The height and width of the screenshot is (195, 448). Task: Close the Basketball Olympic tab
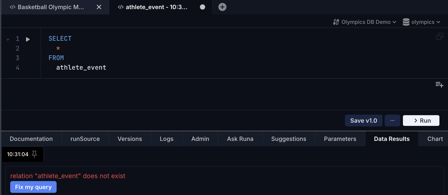pyautogui.click(x=99, y=7)
